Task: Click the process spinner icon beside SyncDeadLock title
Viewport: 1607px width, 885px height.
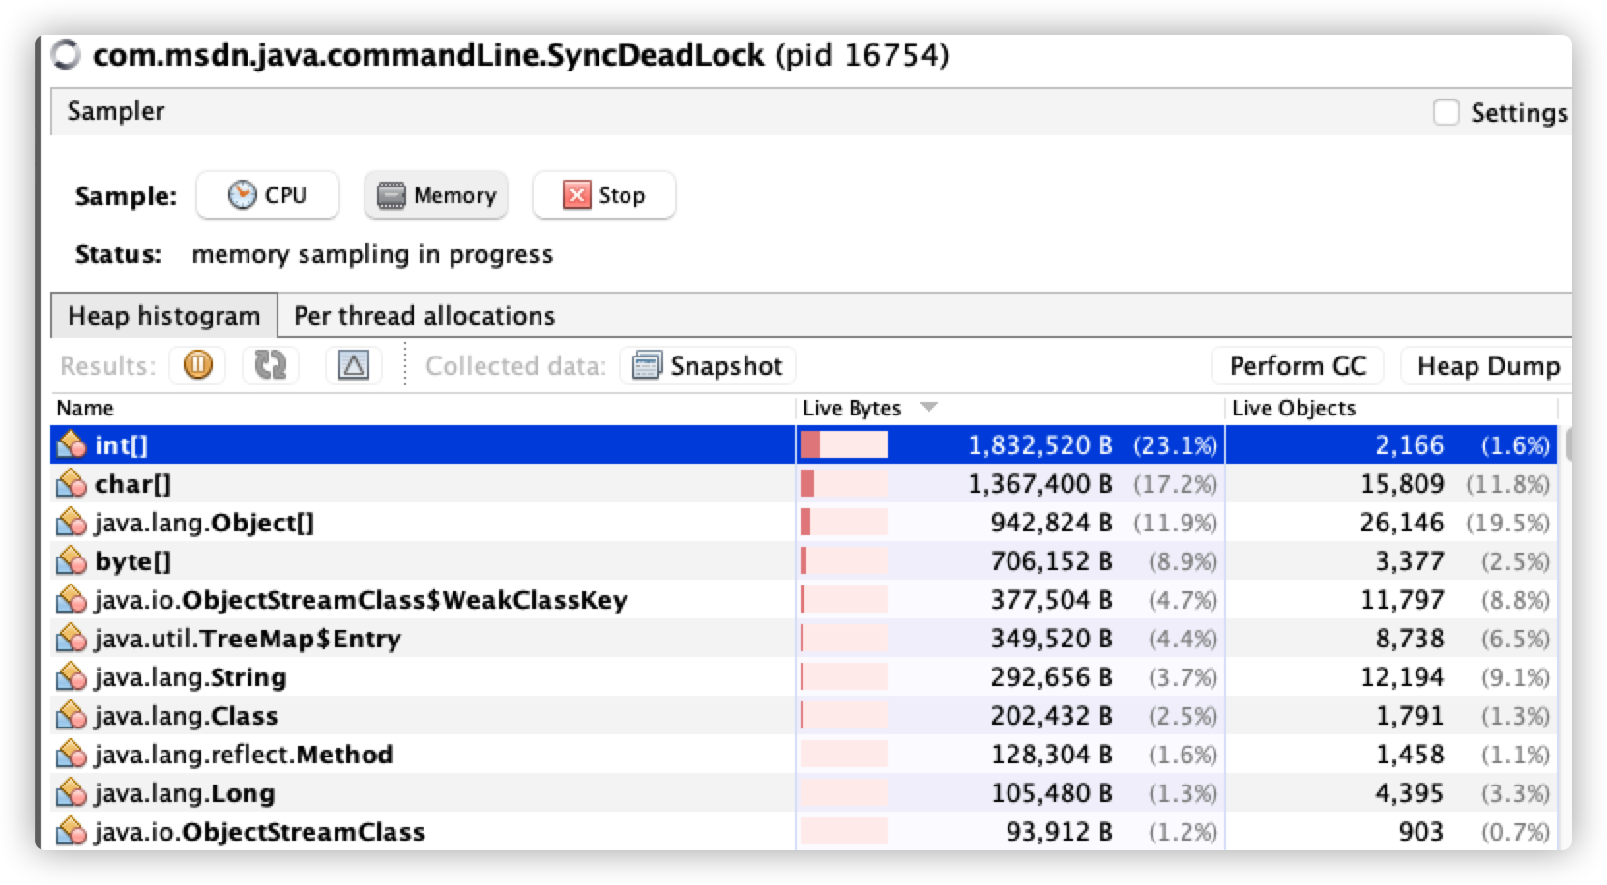Action: [x=65, y=55]
